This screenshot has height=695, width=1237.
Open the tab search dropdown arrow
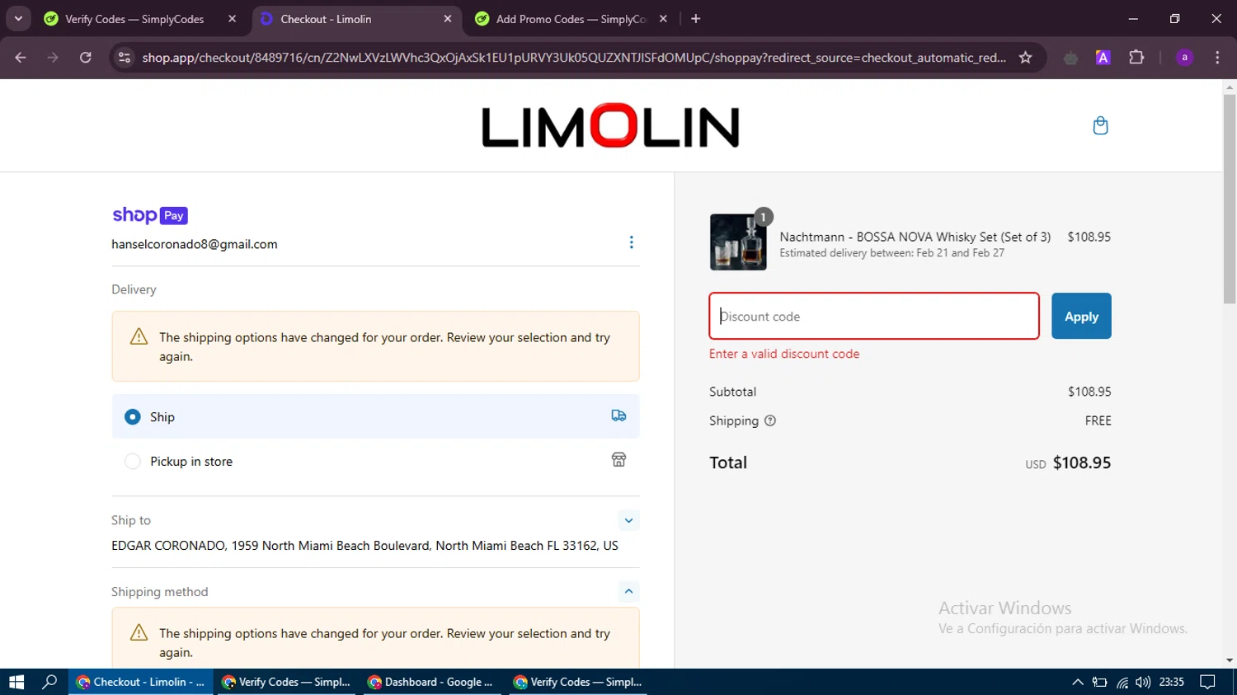(18, 18)
